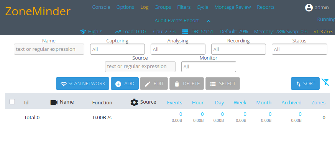
Task: Click the Id column header
Action: click(26, 102)
